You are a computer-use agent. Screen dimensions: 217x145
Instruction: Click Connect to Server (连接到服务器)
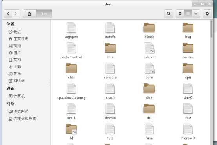(22, 118)
